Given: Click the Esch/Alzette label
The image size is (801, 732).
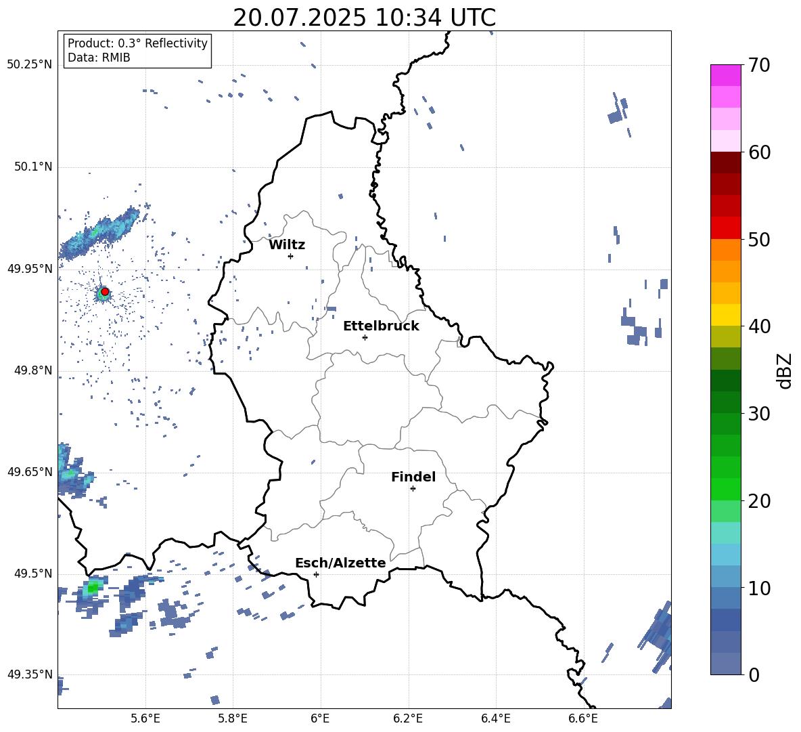Looking at the screenshot, I should 340,563.
